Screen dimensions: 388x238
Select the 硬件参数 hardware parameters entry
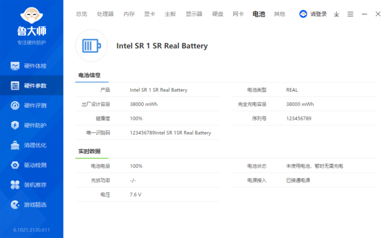point(32,85)
